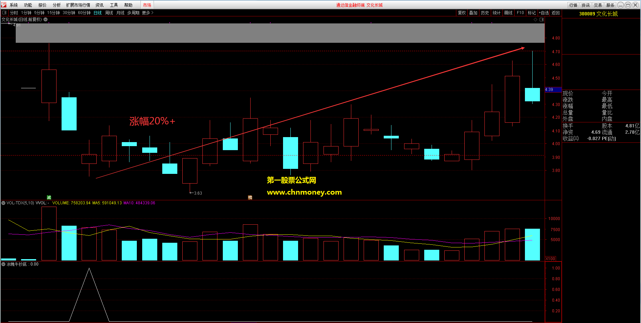Click the 现价 label in quote panel
Screen dimensions: 641x323
pyautogui.click(x=568, y=93)
